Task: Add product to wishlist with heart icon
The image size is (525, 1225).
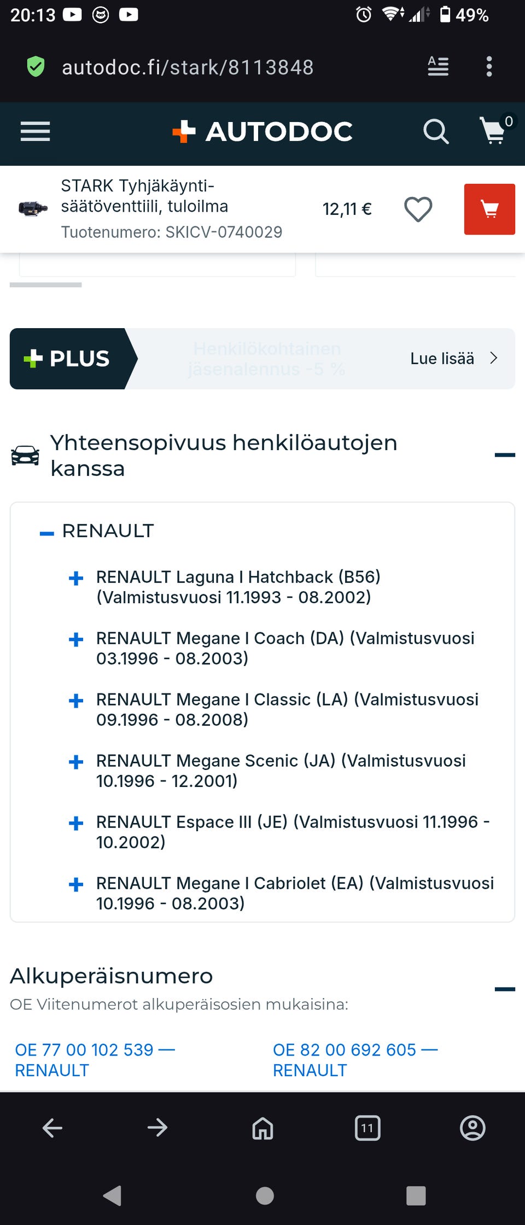Action: click(418, 209)
